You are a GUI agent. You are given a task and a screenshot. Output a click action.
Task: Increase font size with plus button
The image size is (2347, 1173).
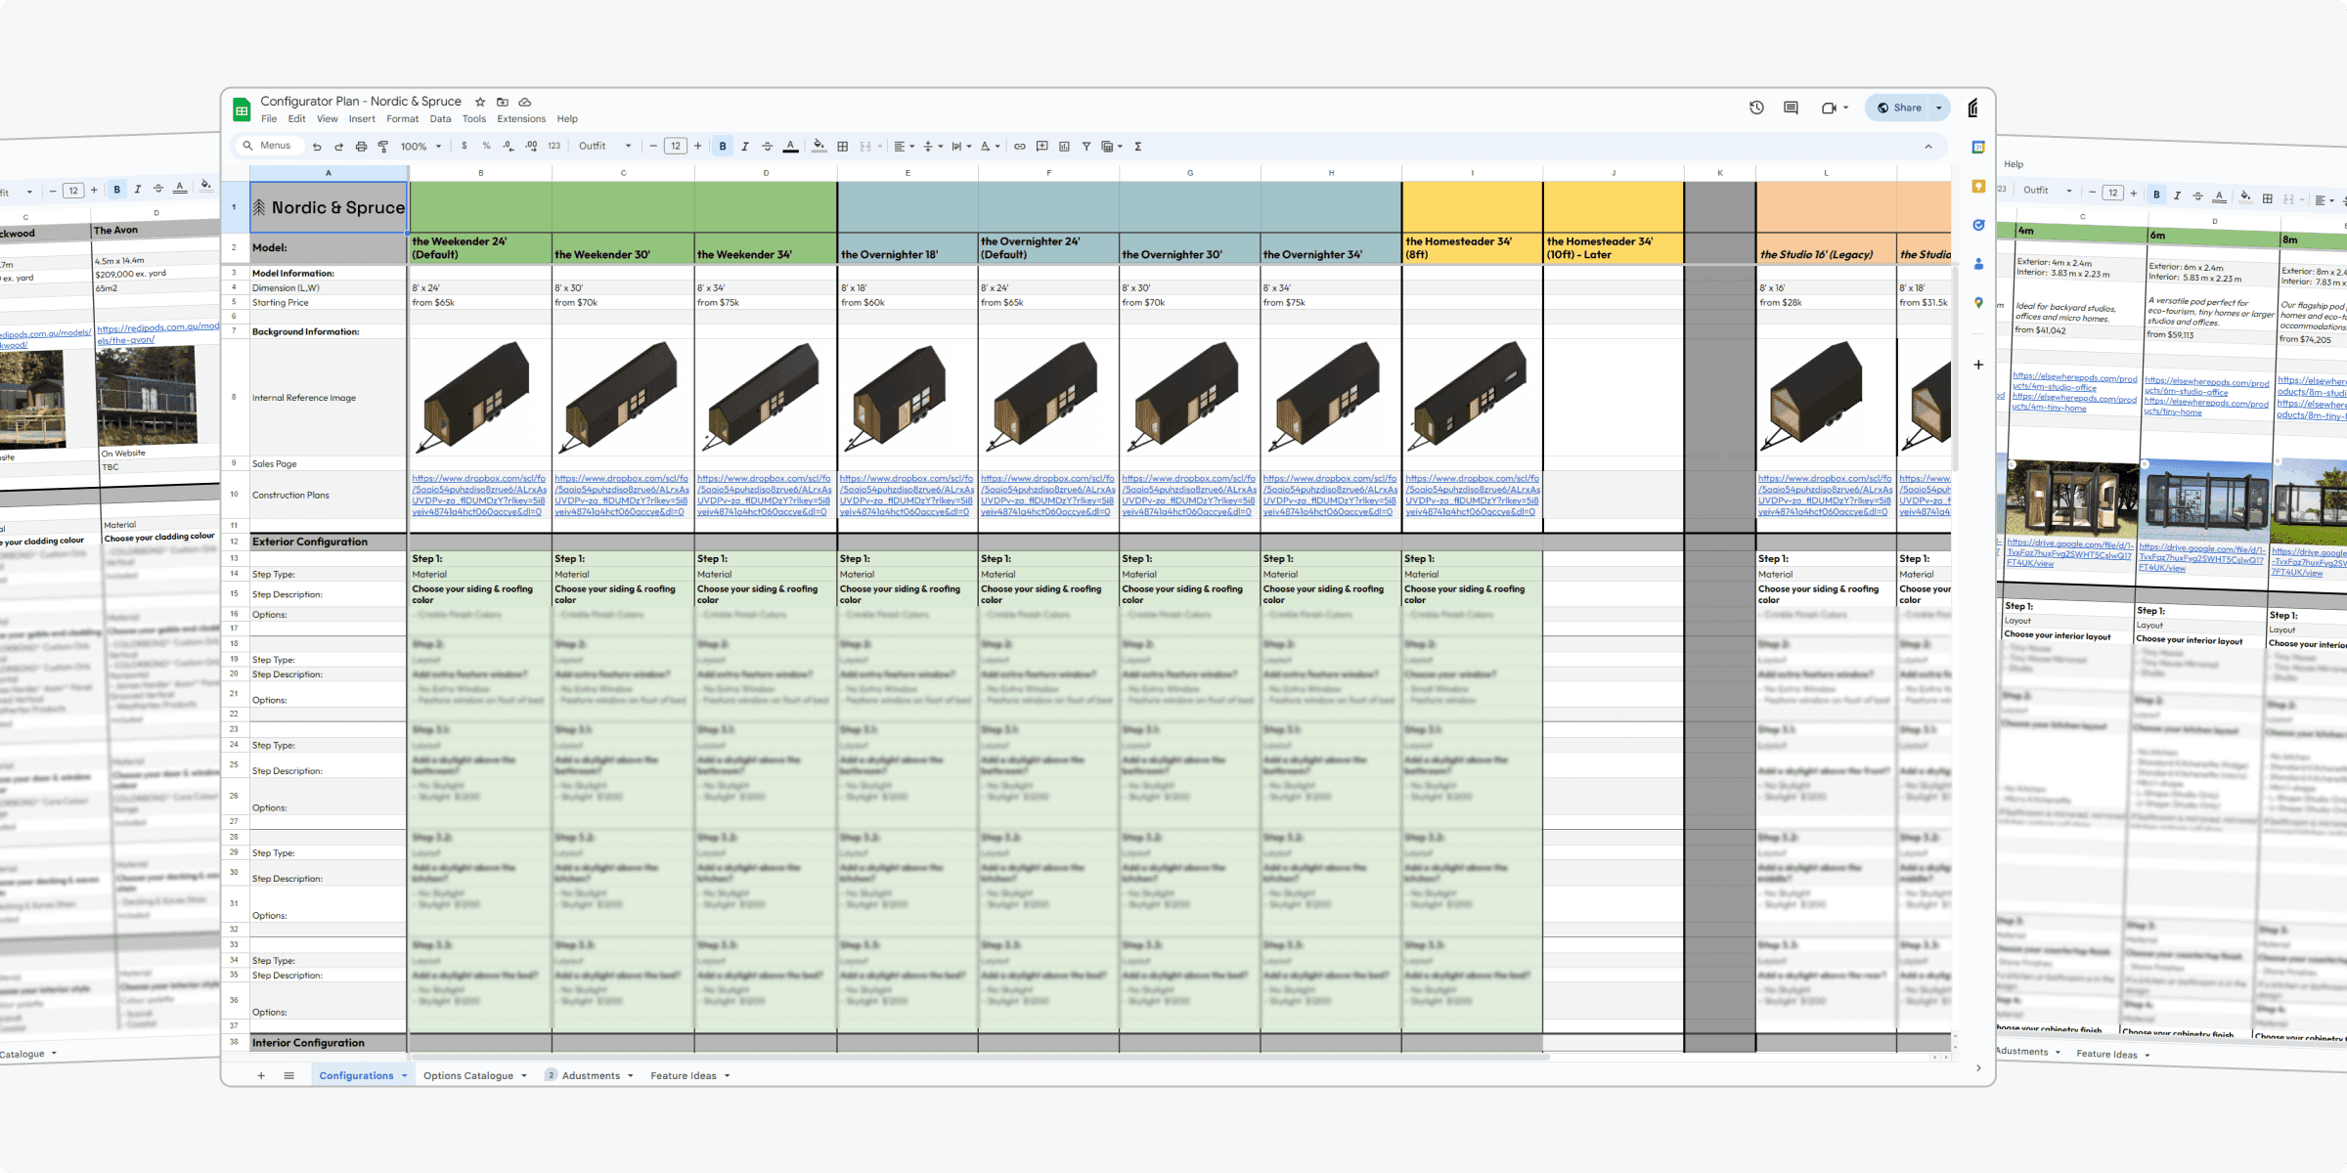697,147
